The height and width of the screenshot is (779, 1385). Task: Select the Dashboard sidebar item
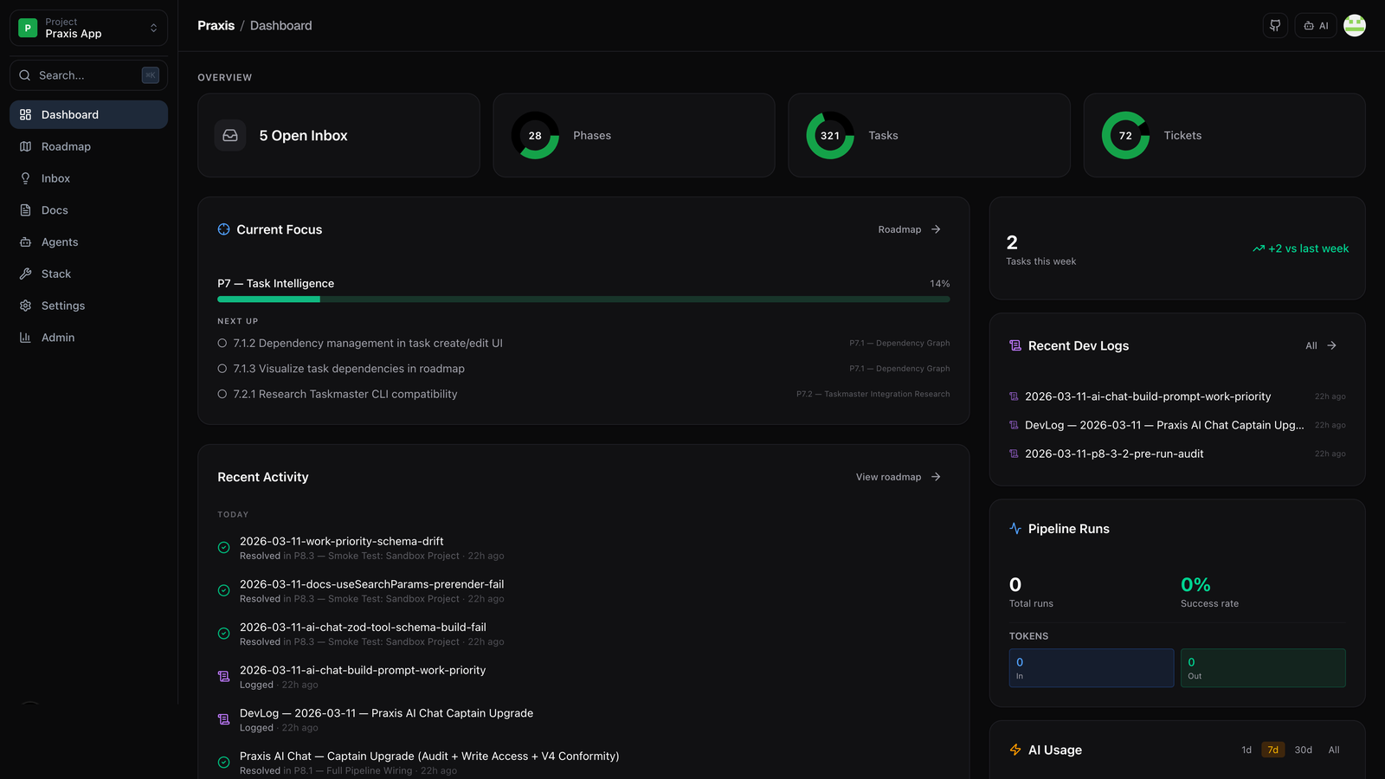point(69,114)
